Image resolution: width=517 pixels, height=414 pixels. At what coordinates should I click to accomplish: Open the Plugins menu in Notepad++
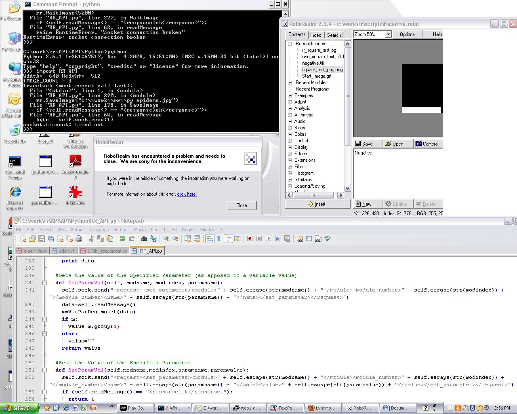click(188, 230)
